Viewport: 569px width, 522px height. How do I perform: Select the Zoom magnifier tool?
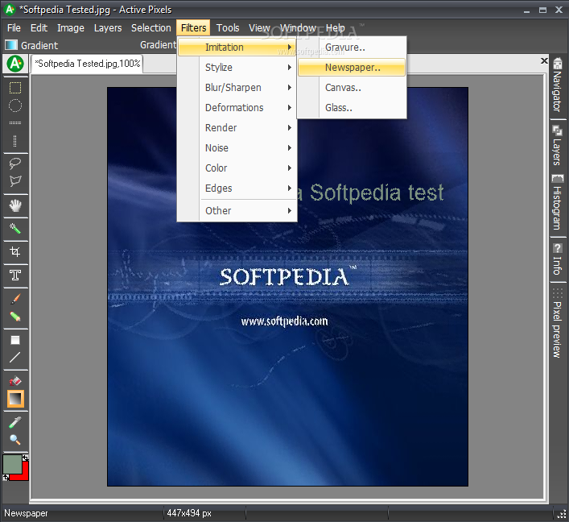[x=14, y=440]
